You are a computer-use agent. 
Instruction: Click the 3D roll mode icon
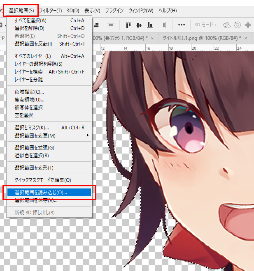tap(238, 25)
